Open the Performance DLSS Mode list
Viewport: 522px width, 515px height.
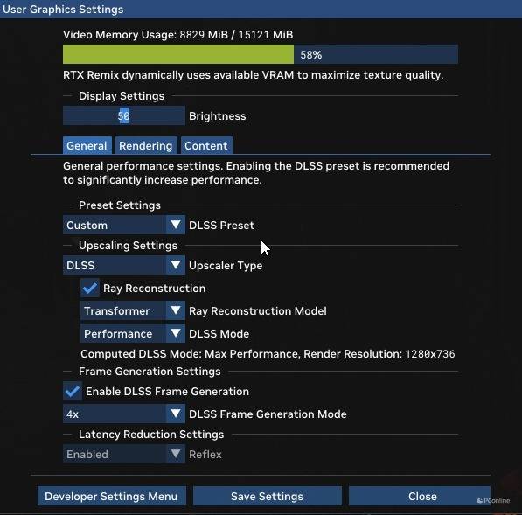pyautogui.click(x=133, y=333)
